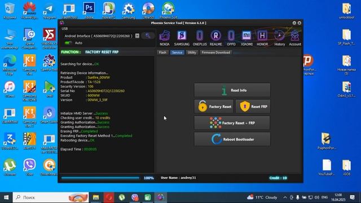Viewport: 361px width, 203px height.
Task: Click the Phoenix Service Tool title bar logo
Action: (61, 23)
